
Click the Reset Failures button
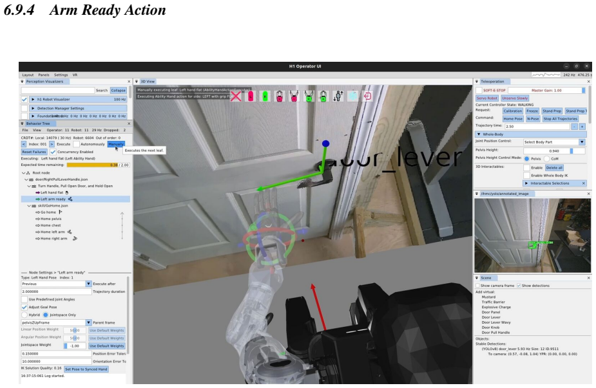point(34,152)
